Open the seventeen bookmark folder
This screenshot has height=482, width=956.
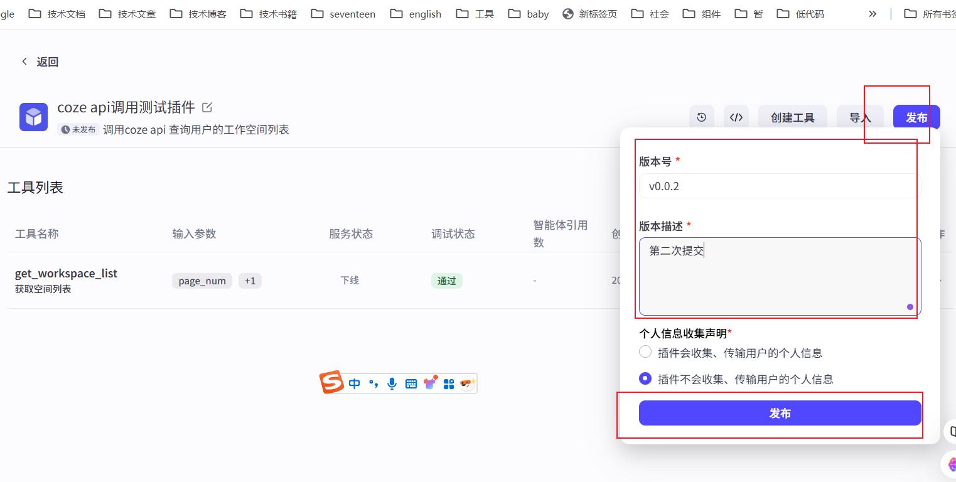tap(343, 14)
